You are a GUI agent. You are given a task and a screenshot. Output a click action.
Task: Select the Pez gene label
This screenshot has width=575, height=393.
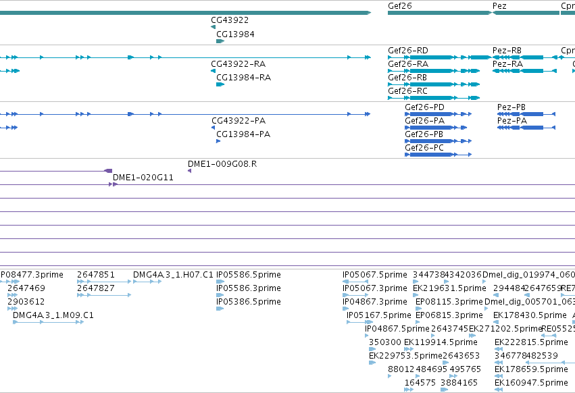tap(499, 6)
